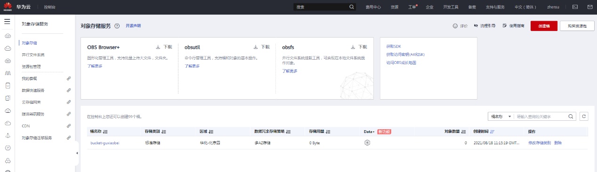Click the link icon next to 云存储网关

(69, 102)
